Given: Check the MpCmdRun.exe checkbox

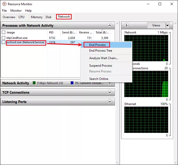Looking at the screenshot, I should point(4,38).
